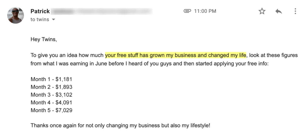Click the "Month 5 - $7,029" line
This screenshot has width=307, height=134.
[52, 110]
